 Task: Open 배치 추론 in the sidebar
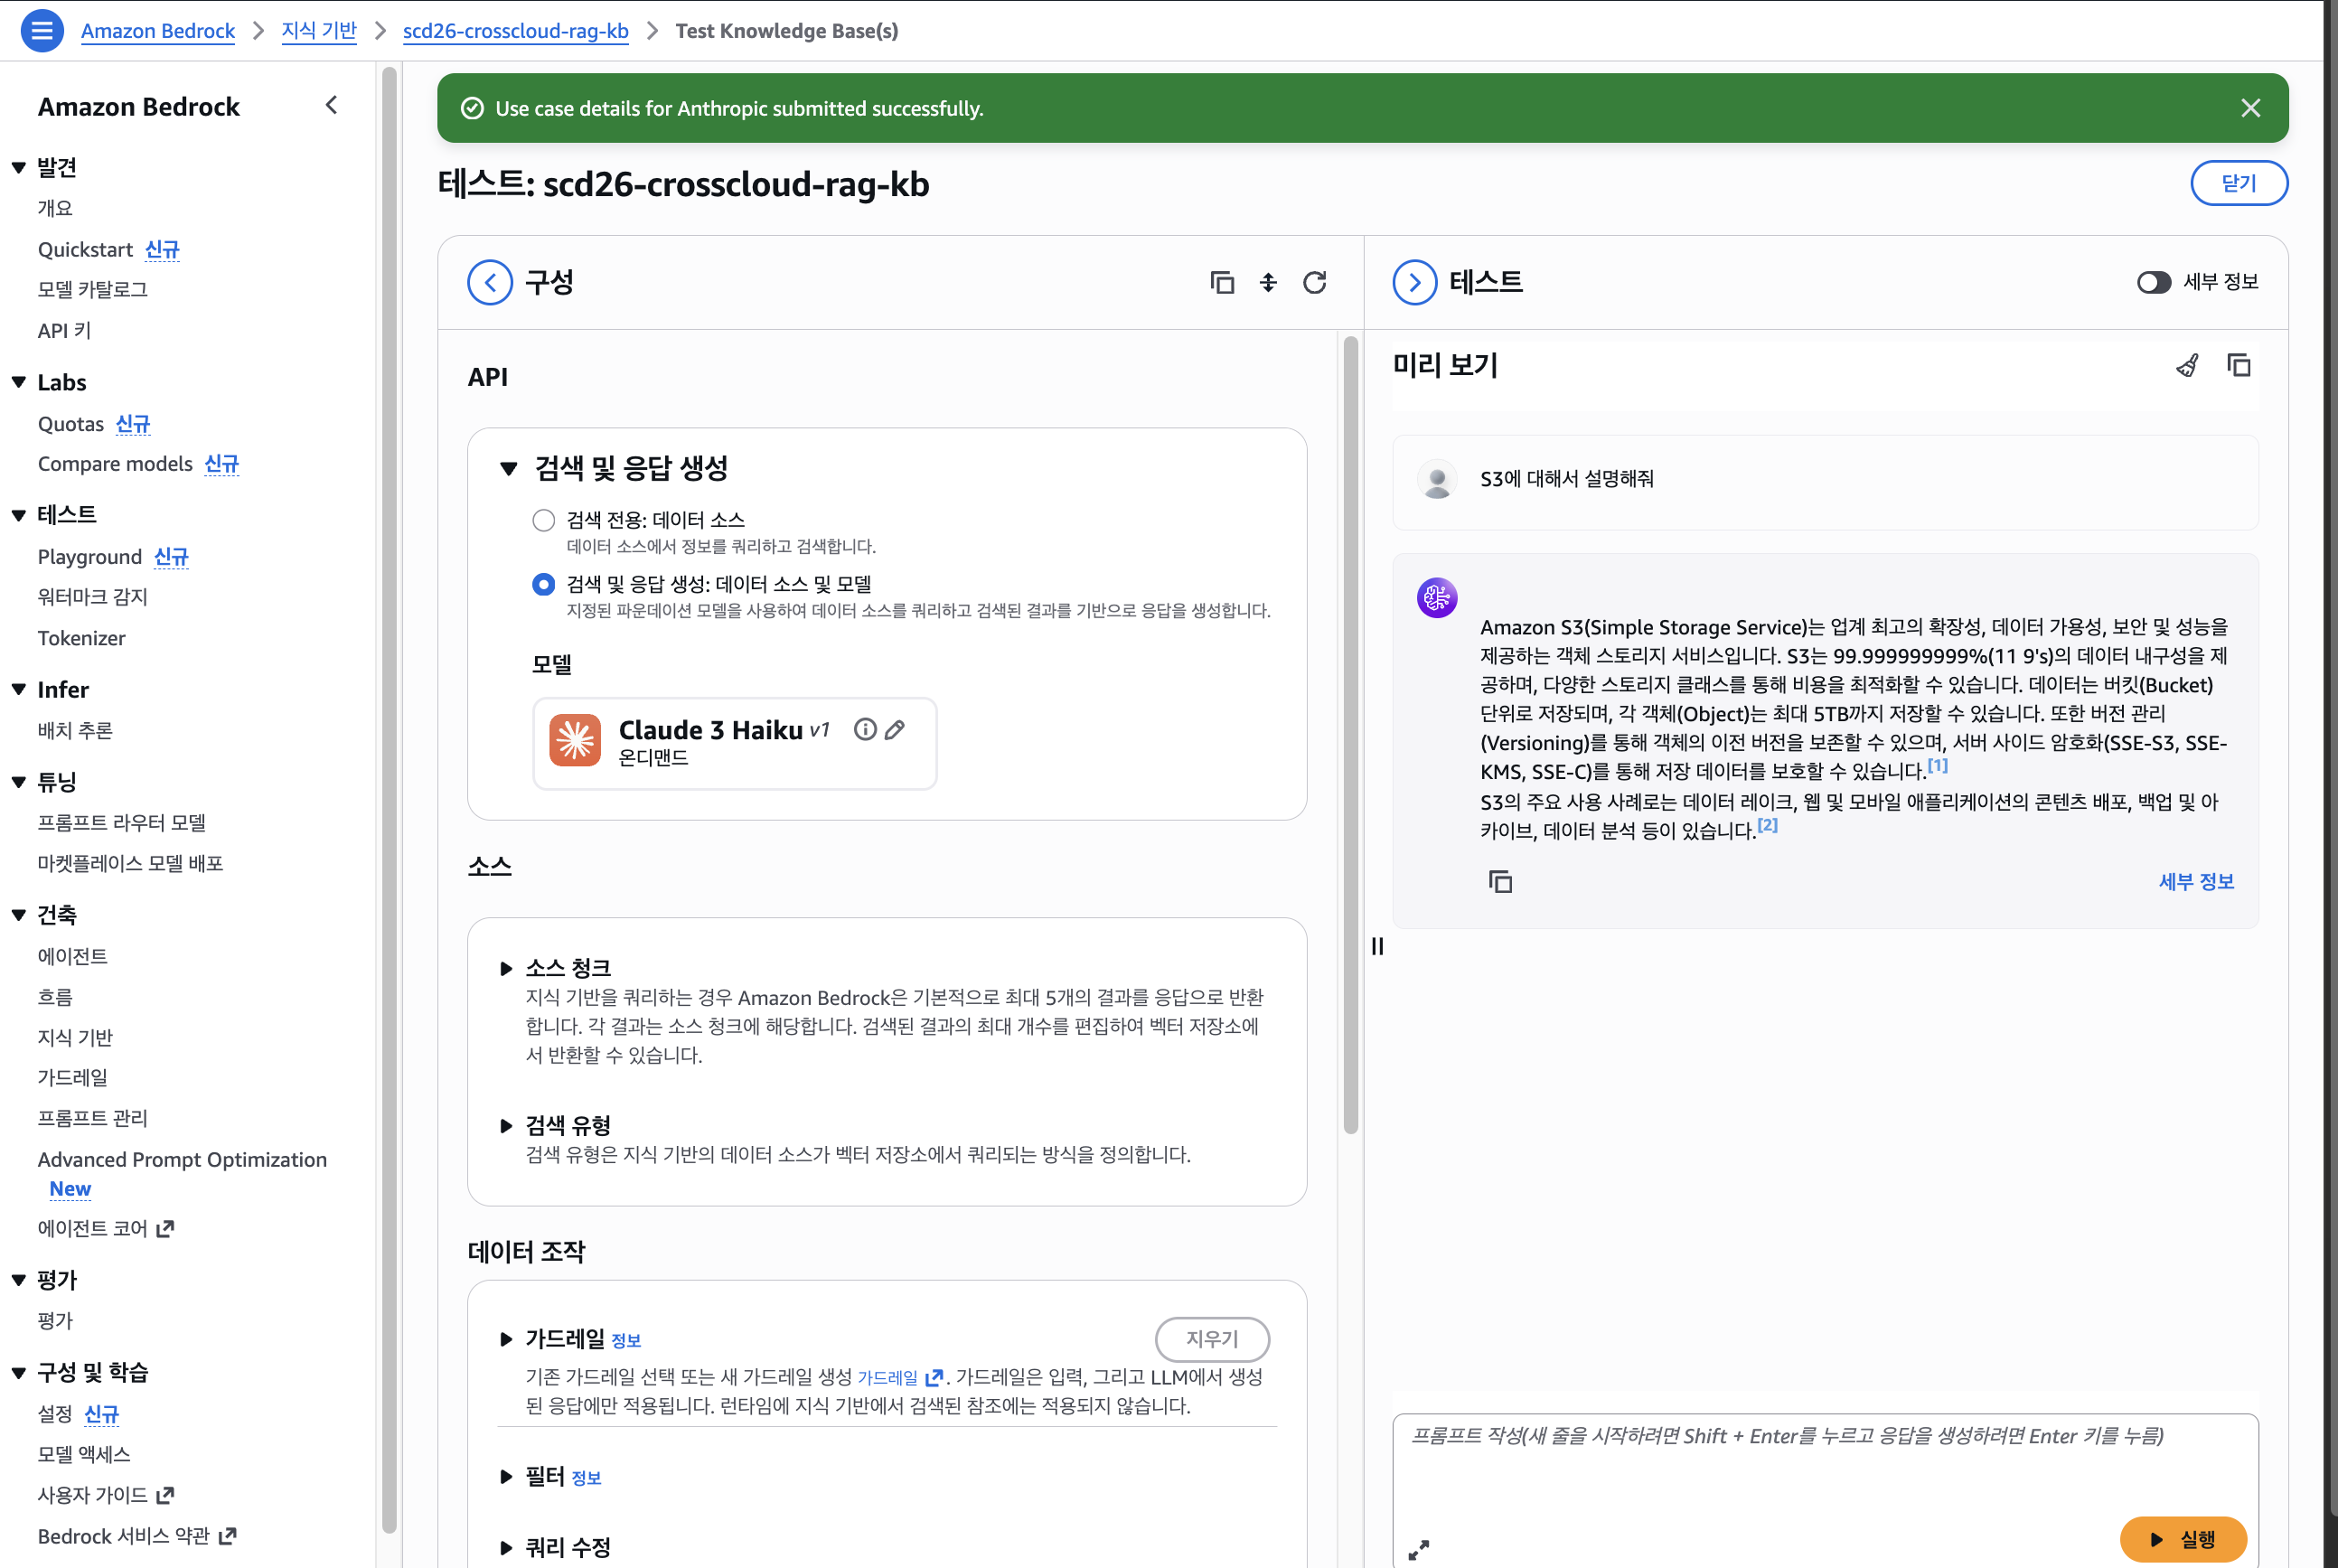coord(75,730)
